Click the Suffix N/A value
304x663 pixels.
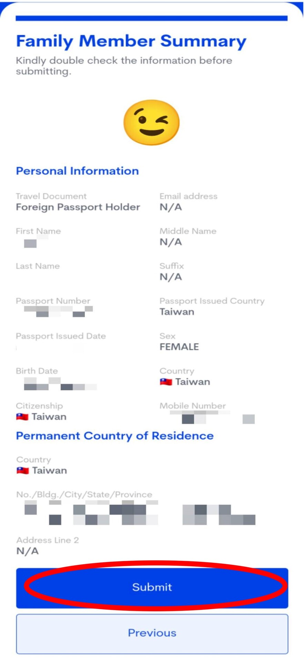[171, 277]
